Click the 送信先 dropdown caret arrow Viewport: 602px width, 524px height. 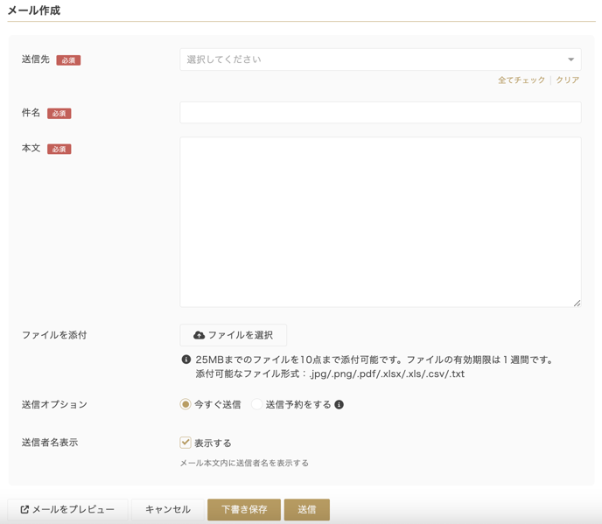pos(570,59)
